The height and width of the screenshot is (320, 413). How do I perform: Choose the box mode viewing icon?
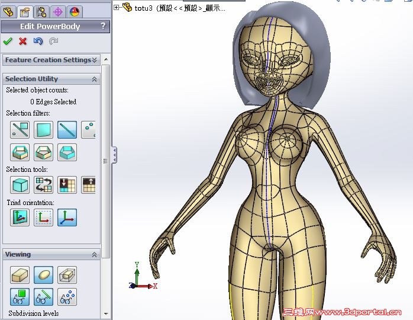20,275
